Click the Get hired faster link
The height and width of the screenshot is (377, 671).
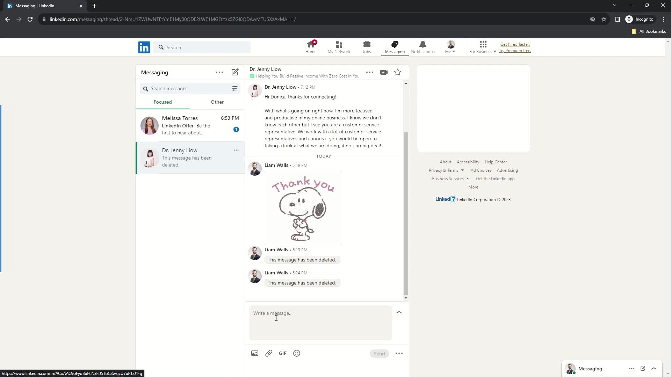pos(515,44)
